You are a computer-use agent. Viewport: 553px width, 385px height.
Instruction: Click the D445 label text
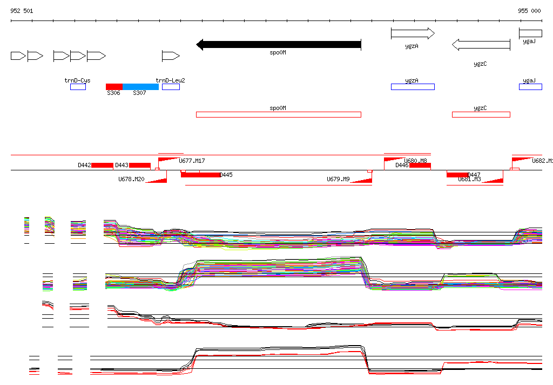click(226, 175)
